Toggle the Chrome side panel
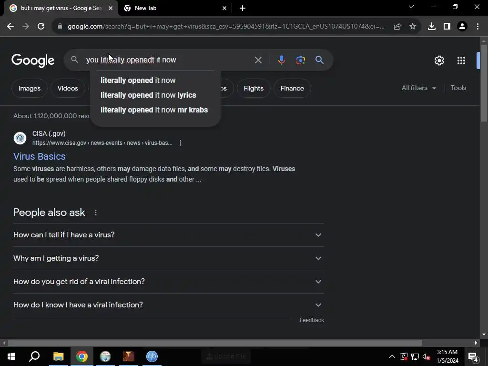The height and width of the screenshot is (366, 488). click(x=447, y=27)
